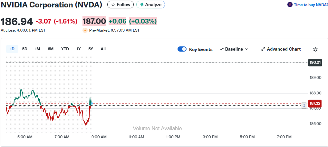Image resolution: width=328 pixels, height=147 pixels.
Task: Select the 1D time range tab
Action: tap(12, 49)
